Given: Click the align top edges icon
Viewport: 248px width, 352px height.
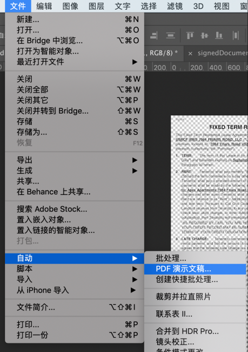Looking at the screenshot, I should point(190,35).
